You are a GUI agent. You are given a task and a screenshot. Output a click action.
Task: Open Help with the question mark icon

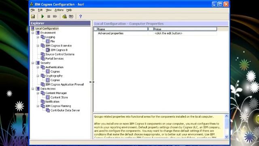coord(81,16)
